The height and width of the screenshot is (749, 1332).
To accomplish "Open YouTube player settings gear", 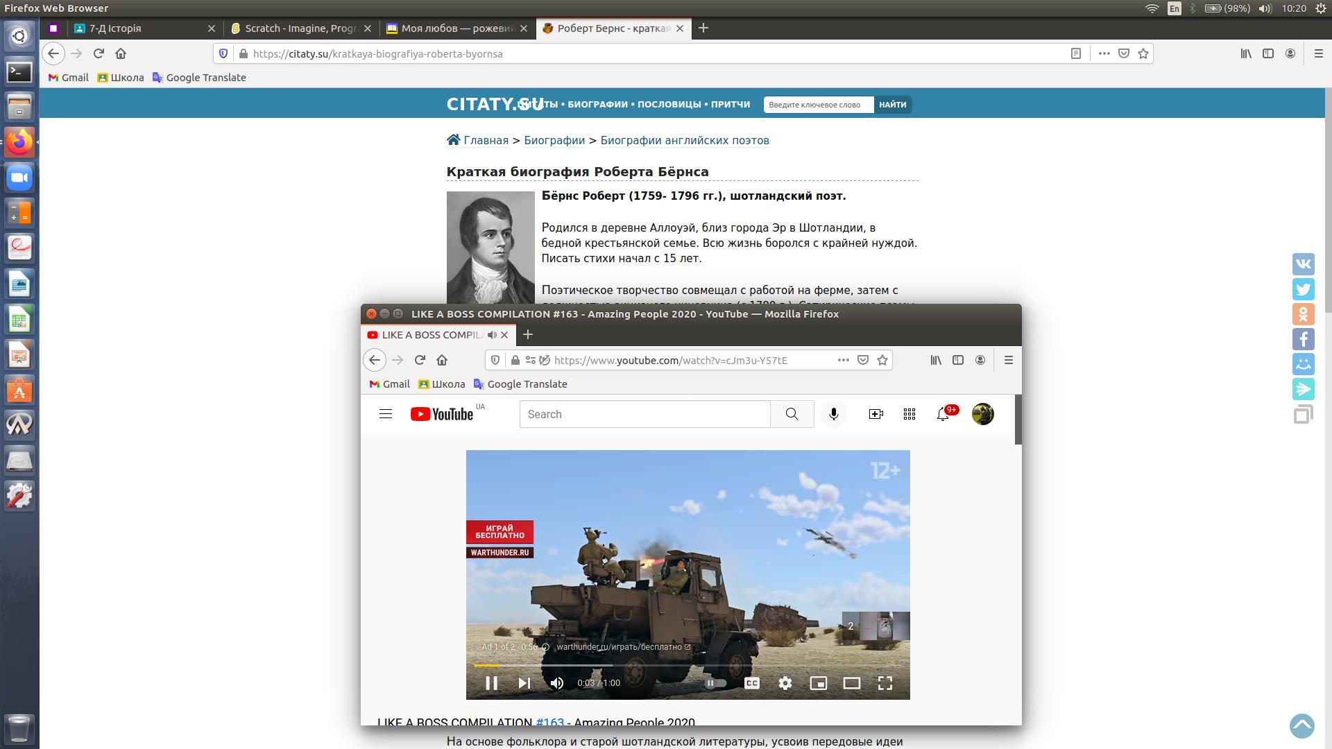I will 785,683.
